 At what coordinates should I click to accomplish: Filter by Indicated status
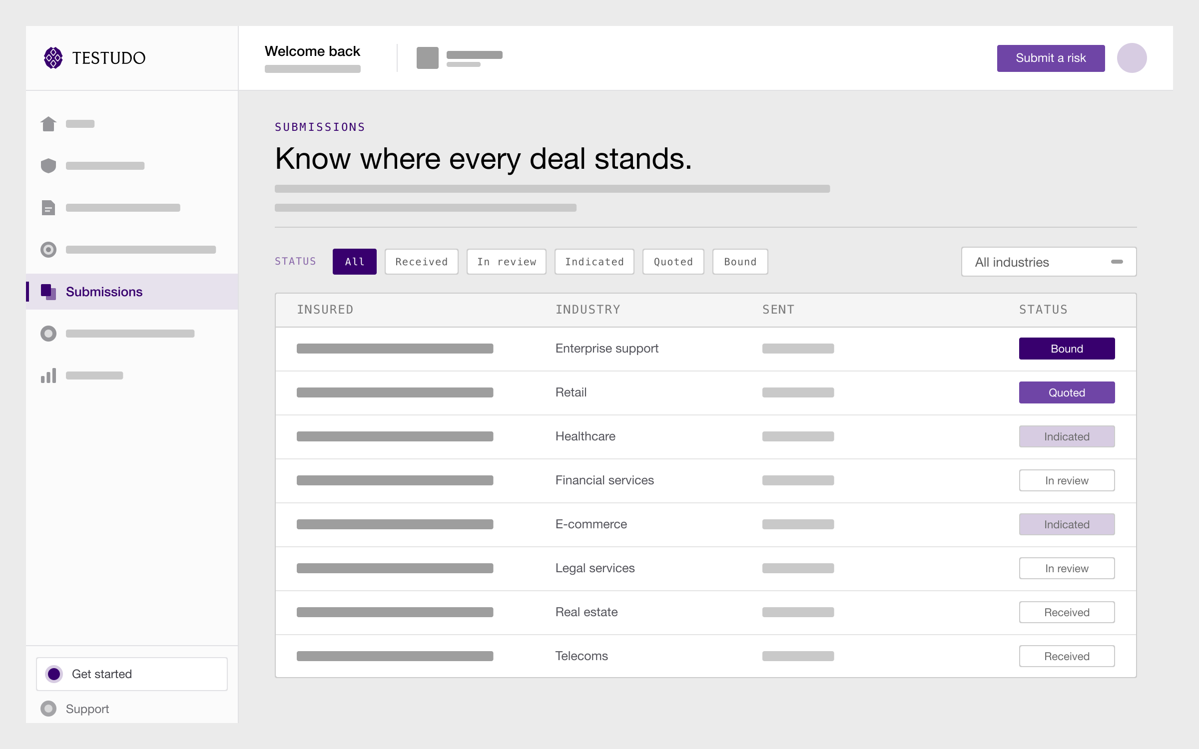[x=595, y=262]
